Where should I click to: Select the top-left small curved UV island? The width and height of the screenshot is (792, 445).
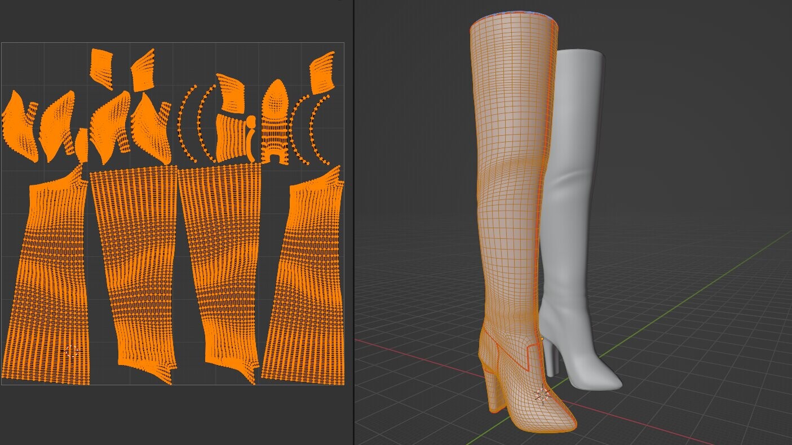click(101, 69)
